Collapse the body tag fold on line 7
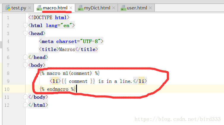 (x=25, y=65)
